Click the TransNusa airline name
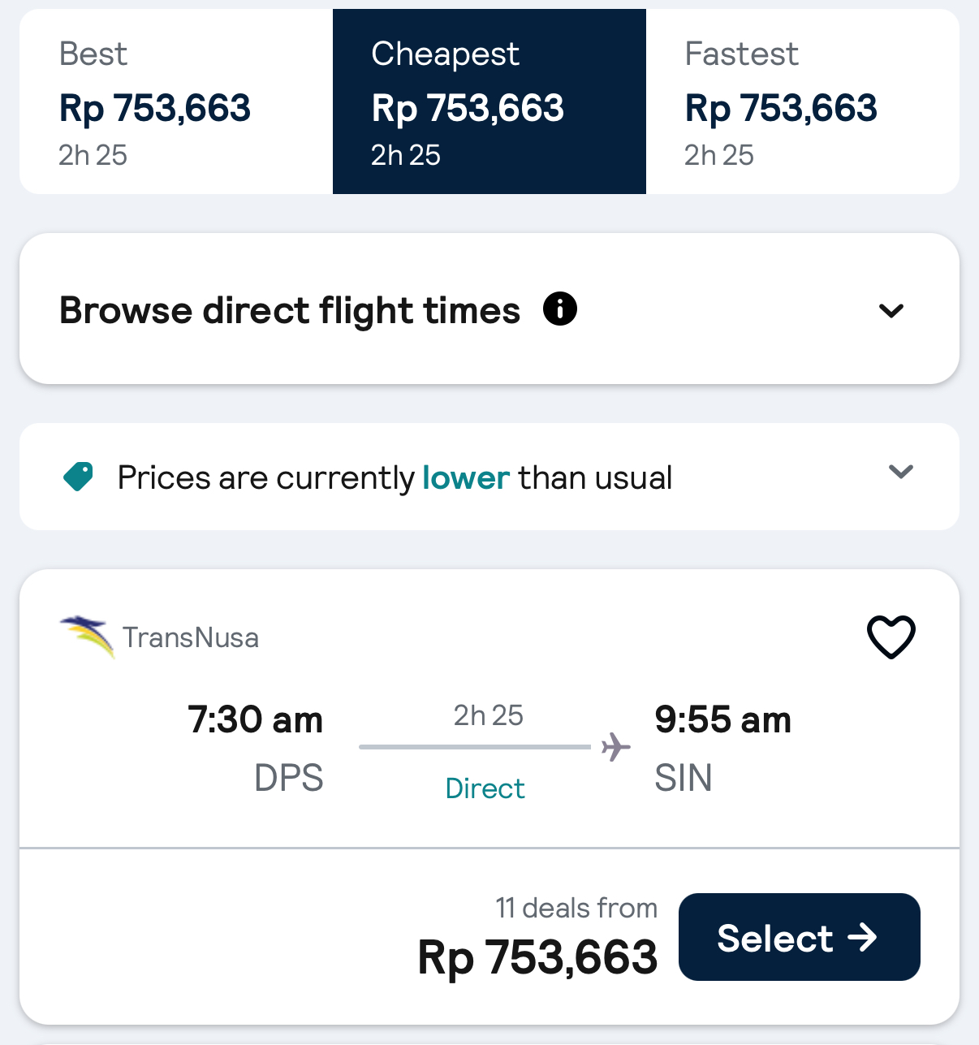Image resolution: width=979 pixels, height=1045 pixels. [191, 638]
